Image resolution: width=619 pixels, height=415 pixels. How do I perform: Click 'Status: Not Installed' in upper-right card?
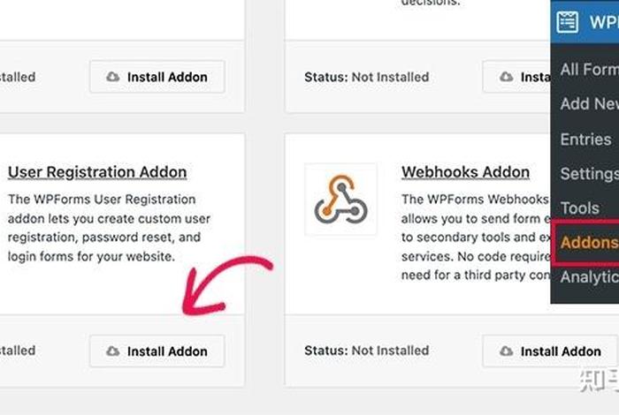(x=367, y=77)
